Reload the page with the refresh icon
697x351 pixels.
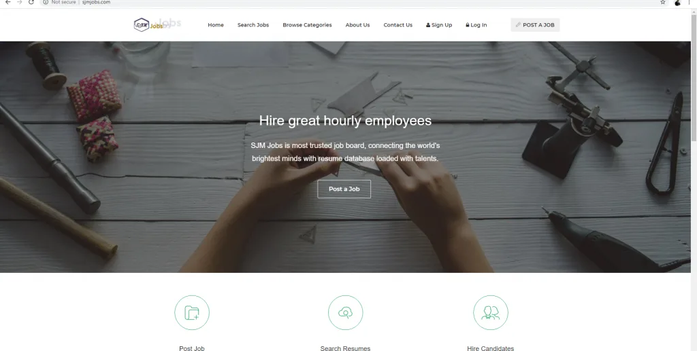[31, 2]
